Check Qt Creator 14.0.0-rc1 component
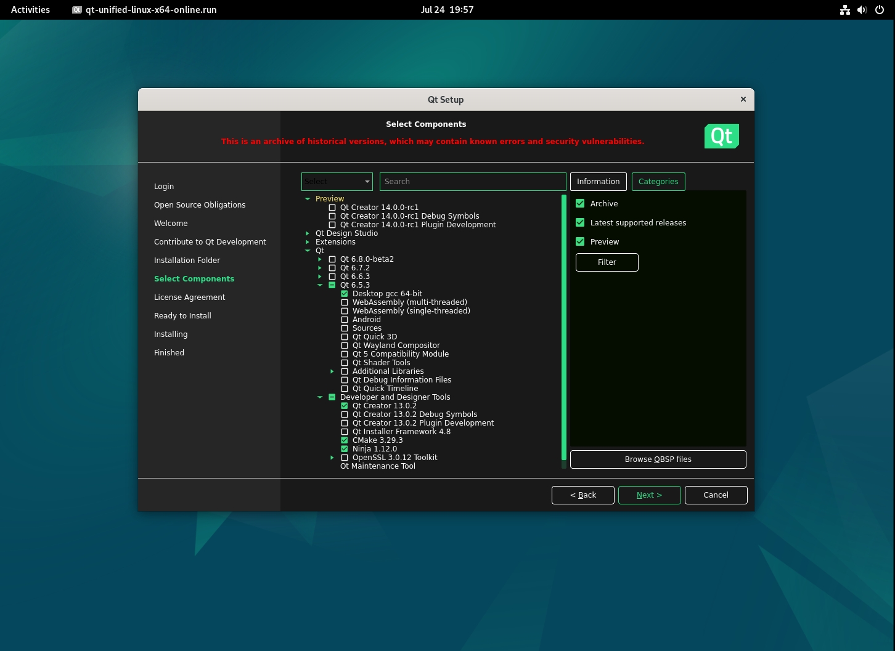 (332, 208)
